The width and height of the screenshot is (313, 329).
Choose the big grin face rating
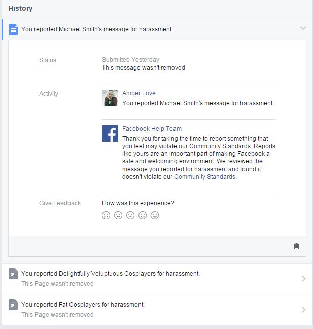(155, 215)
